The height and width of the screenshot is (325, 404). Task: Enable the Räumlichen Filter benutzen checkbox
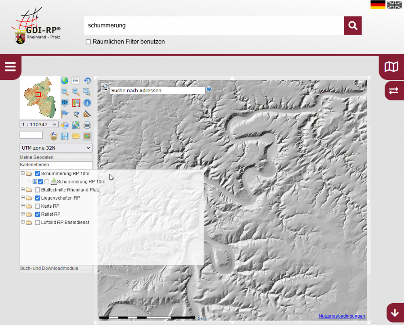88,42
